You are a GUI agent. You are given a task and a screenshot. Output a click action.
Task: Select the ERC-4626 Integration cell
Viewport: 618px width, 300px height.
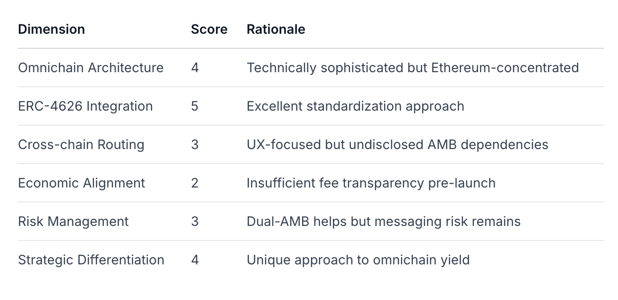(x=85, y=106)
